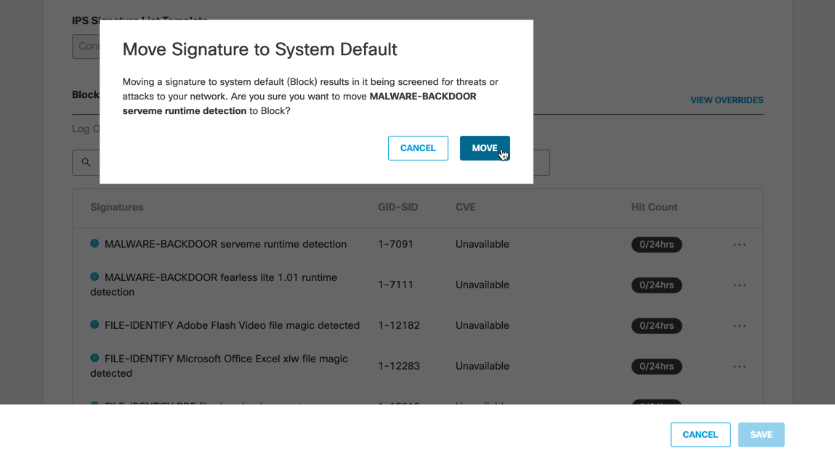
Task: Click hit count badge for 1-12182 row
Action: (656, 325)
